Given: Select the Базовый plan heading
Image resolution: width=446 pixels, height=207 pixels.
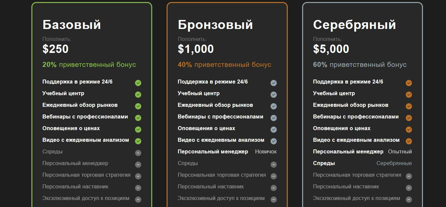Looking at the screenshot, I should point(72,25).
